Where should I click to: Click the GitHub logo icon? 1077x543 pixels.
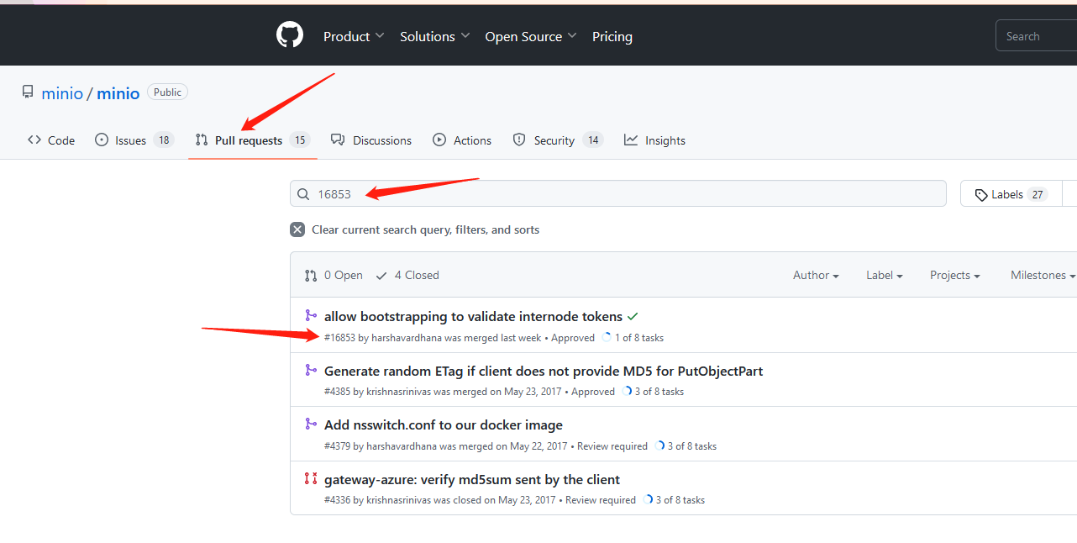point(289,35)
